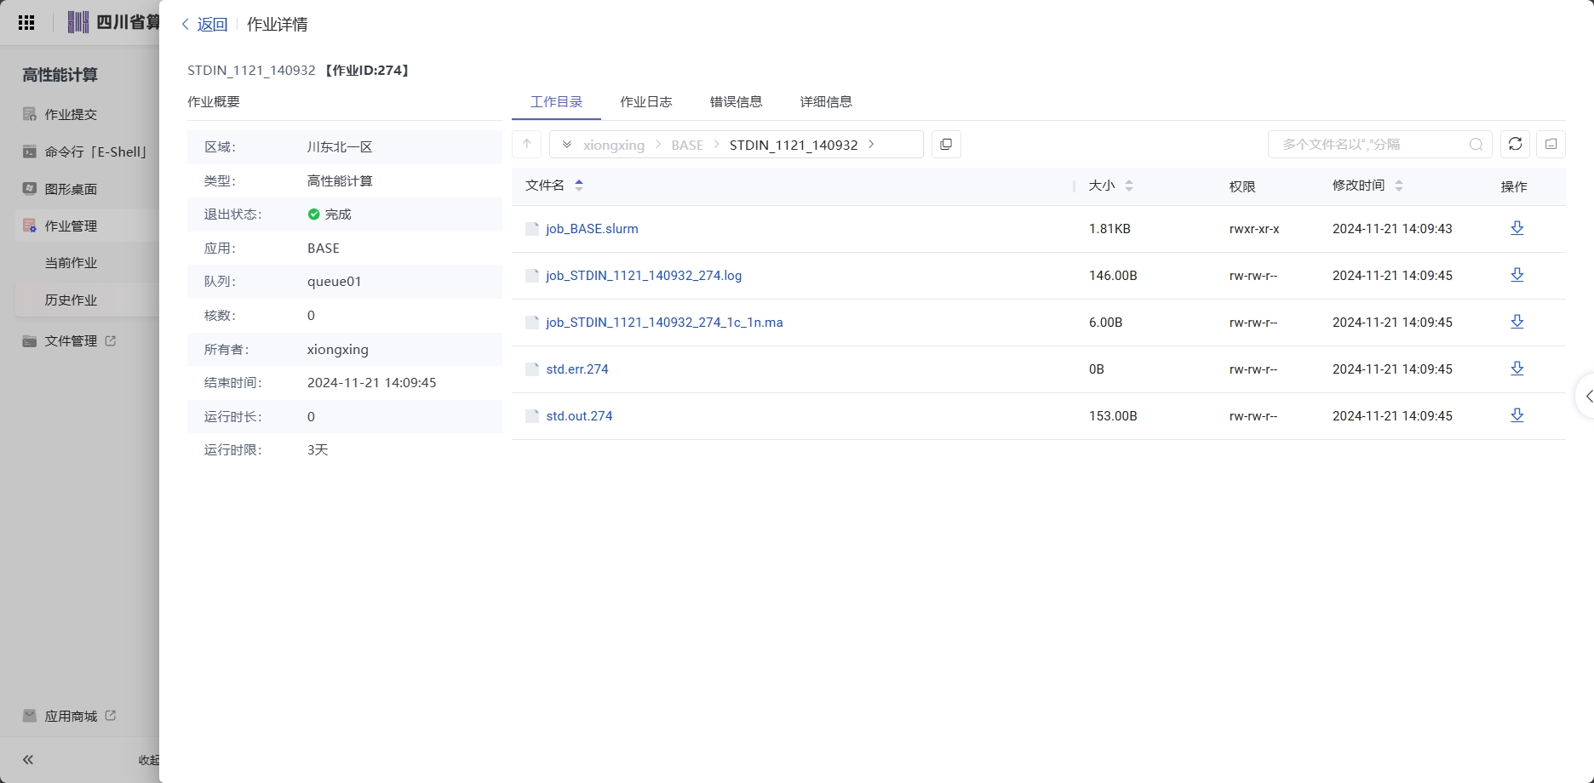The width and height of the screenshot is (1594, 783).
Task: Click the file name search field
Action: click(x=1379, y=144)
